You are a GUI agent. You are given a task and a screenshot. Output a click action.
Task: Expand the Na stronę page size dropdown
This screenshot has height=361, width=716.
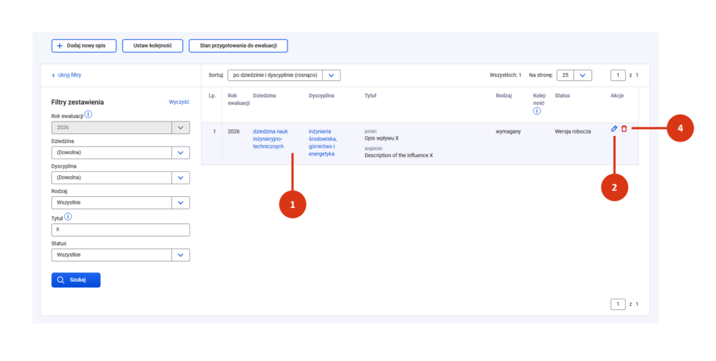click(574, 75)
